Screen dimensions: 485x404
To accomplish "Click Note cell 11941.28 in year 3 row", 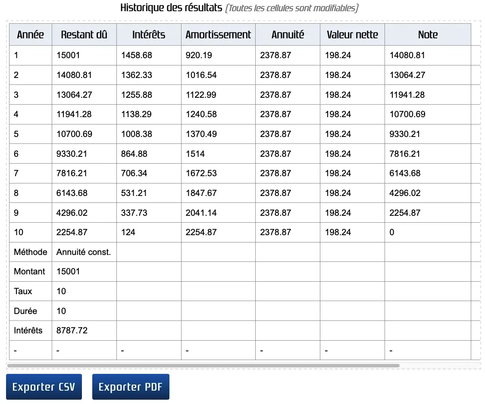I will [428, 95].
